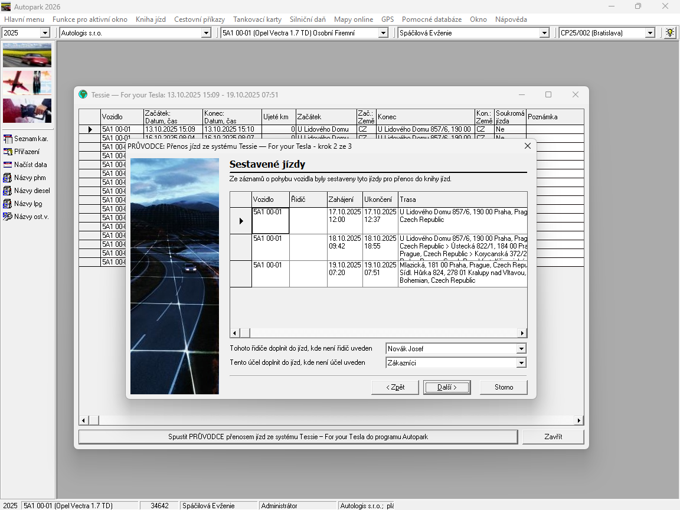Open the CP25/002 (Bratislava) dropdown
This screenshot has width=680, height=510.
[x=650, y=33]
